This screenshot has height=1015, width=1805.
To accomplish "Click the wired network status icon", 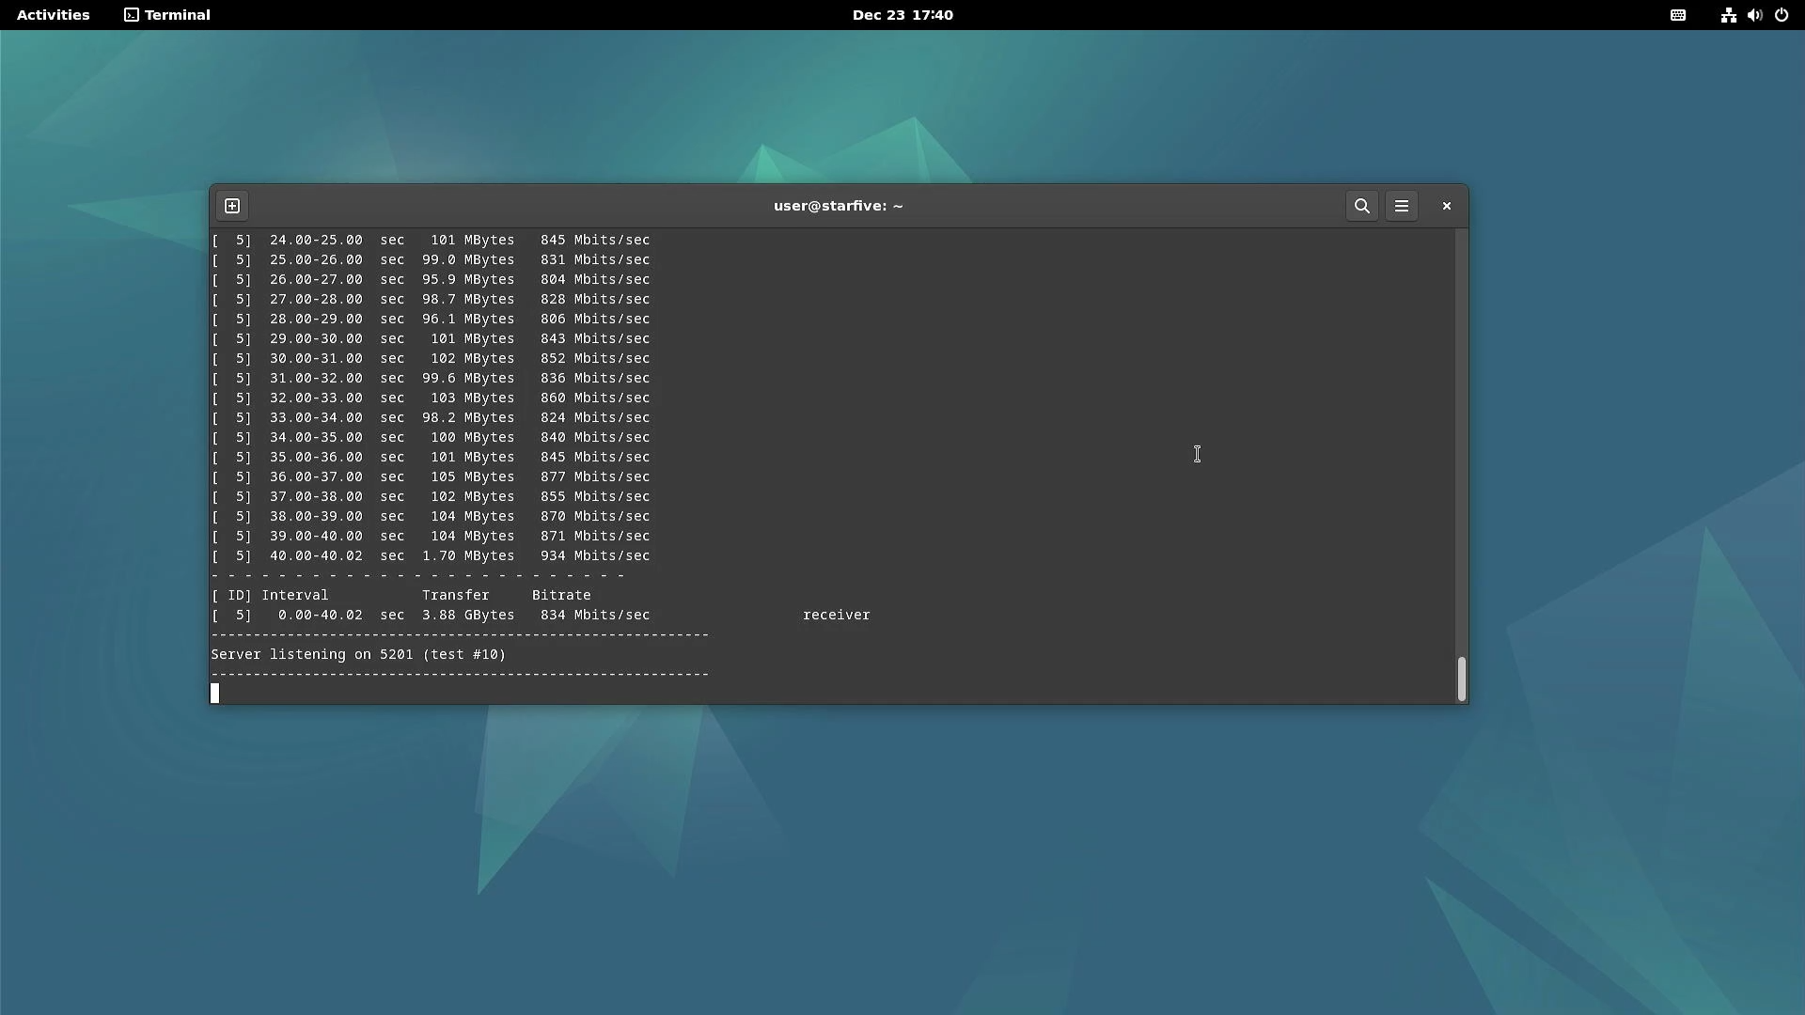I will tap(1728, 15).
